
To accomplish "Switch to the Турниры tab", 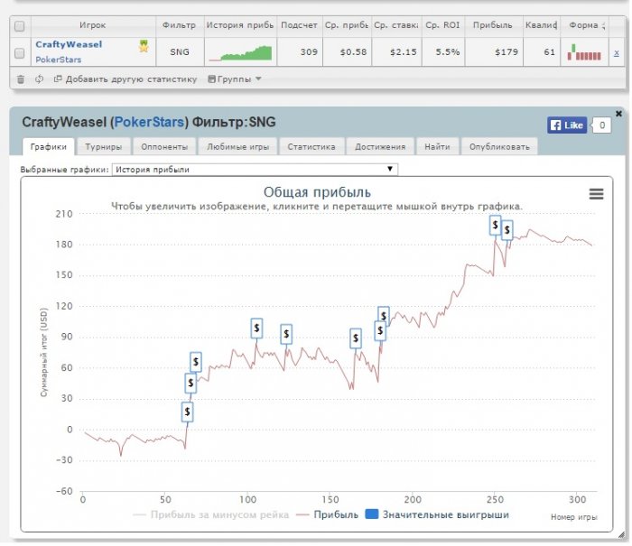I will (104, 146).
